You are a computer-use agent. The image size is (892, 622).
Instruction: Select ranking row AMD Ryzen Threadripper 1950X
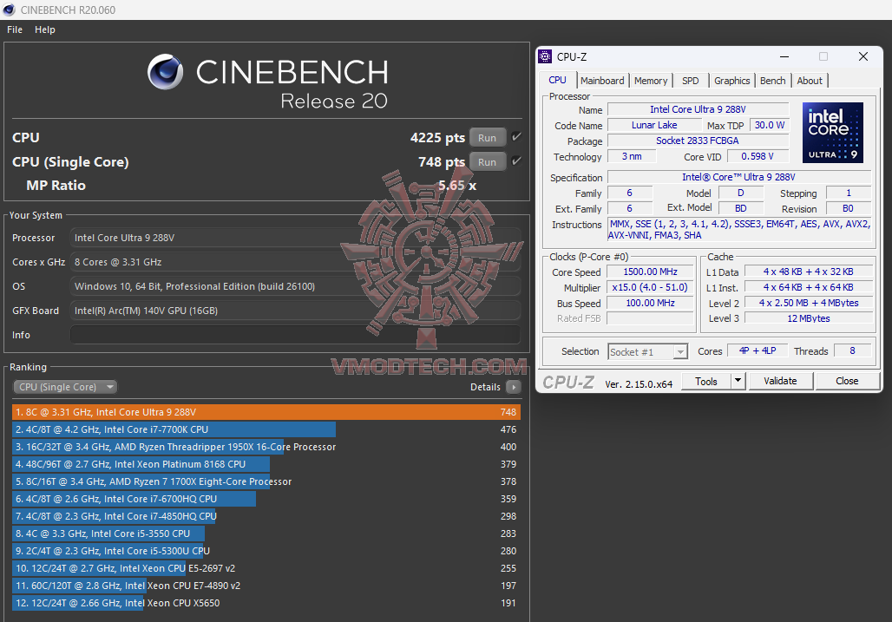266,447
